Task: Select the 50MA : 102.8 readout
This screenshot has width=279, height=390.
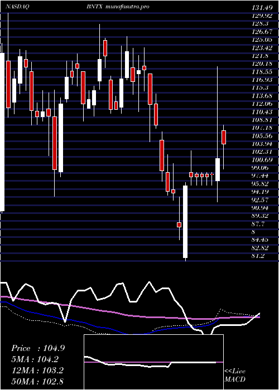Action: point(37,381)
